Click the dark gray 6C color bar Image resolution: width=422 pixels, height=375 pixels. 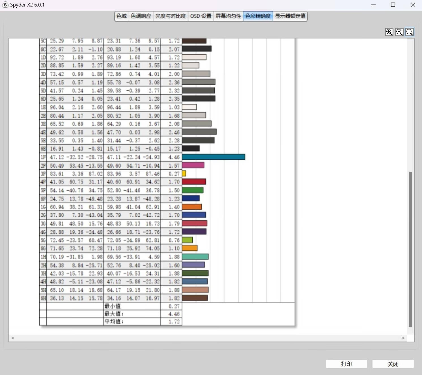click(197, 49)
